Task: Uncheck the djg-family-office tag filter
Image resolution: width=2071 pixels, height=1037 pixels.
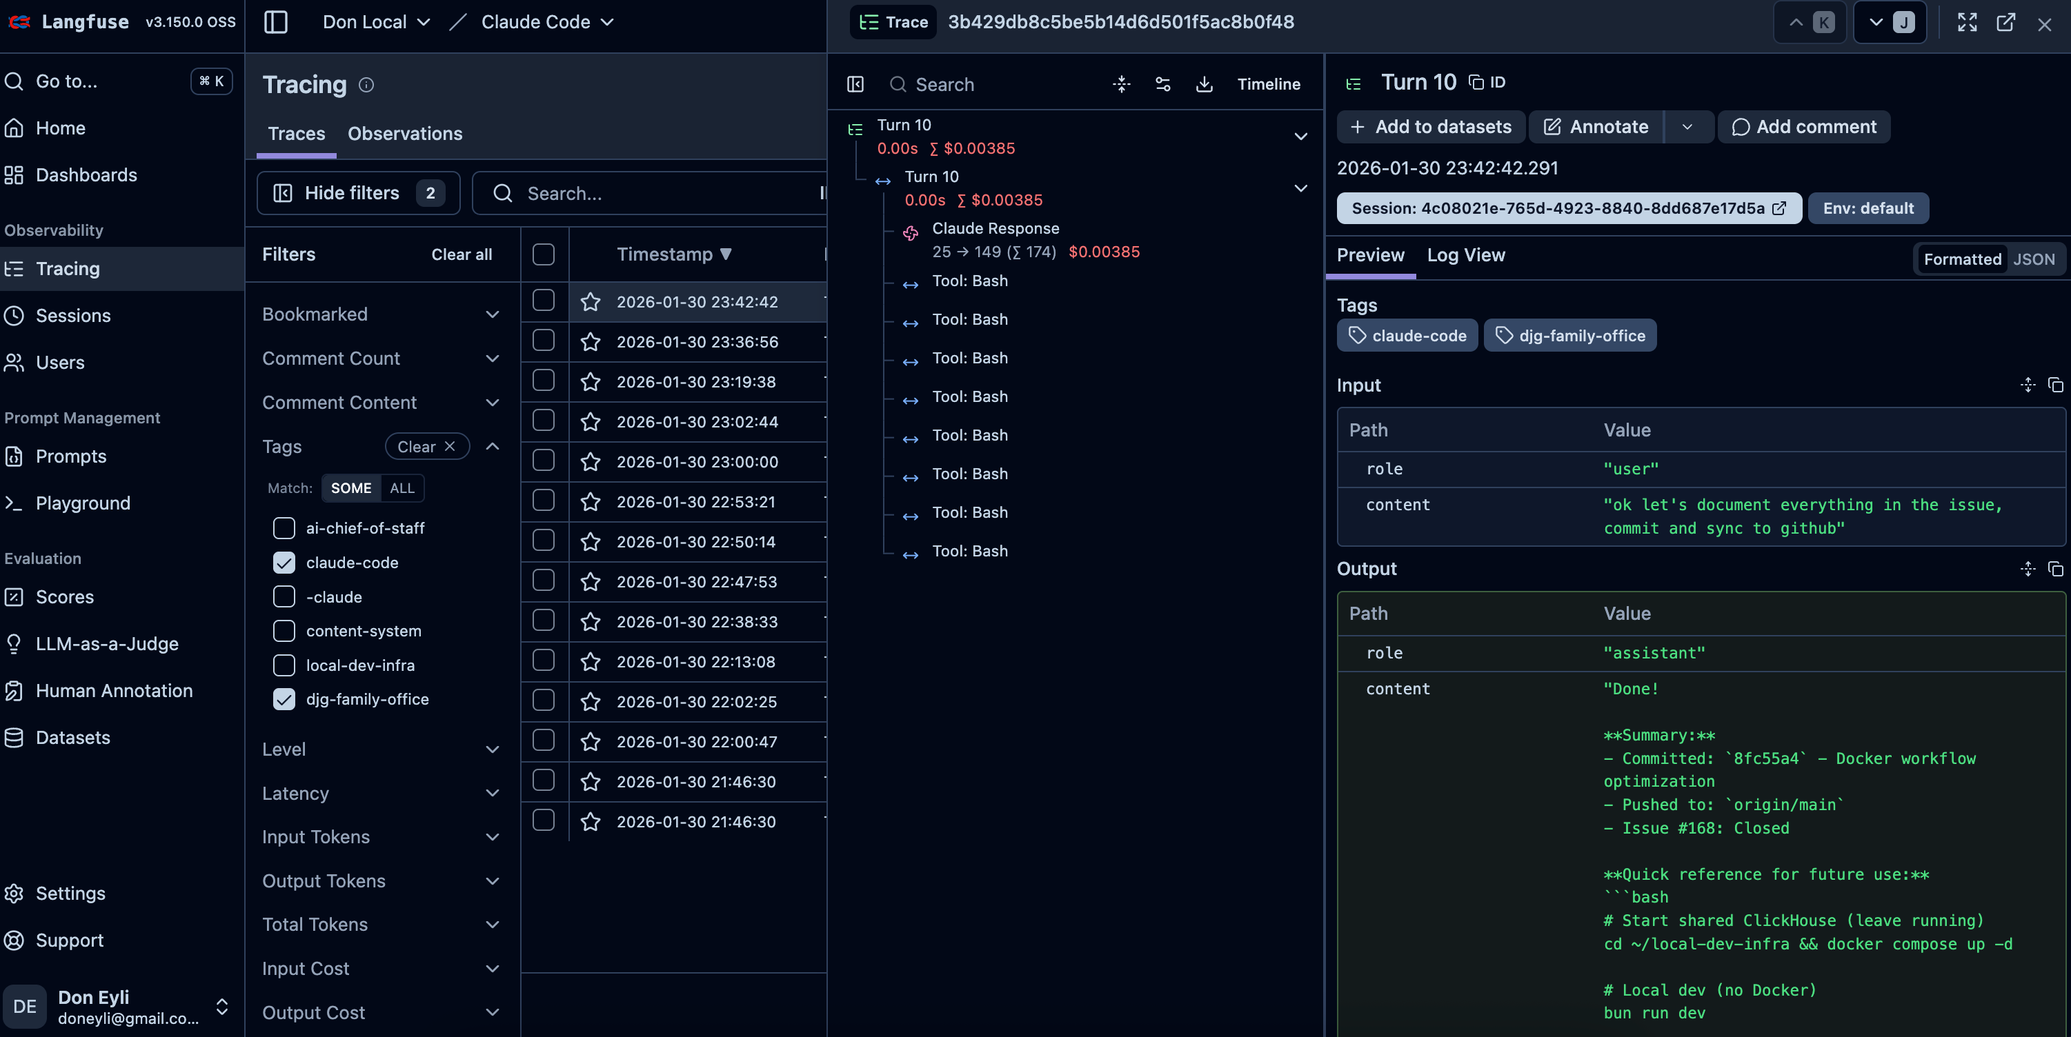Action: [284, 699]
